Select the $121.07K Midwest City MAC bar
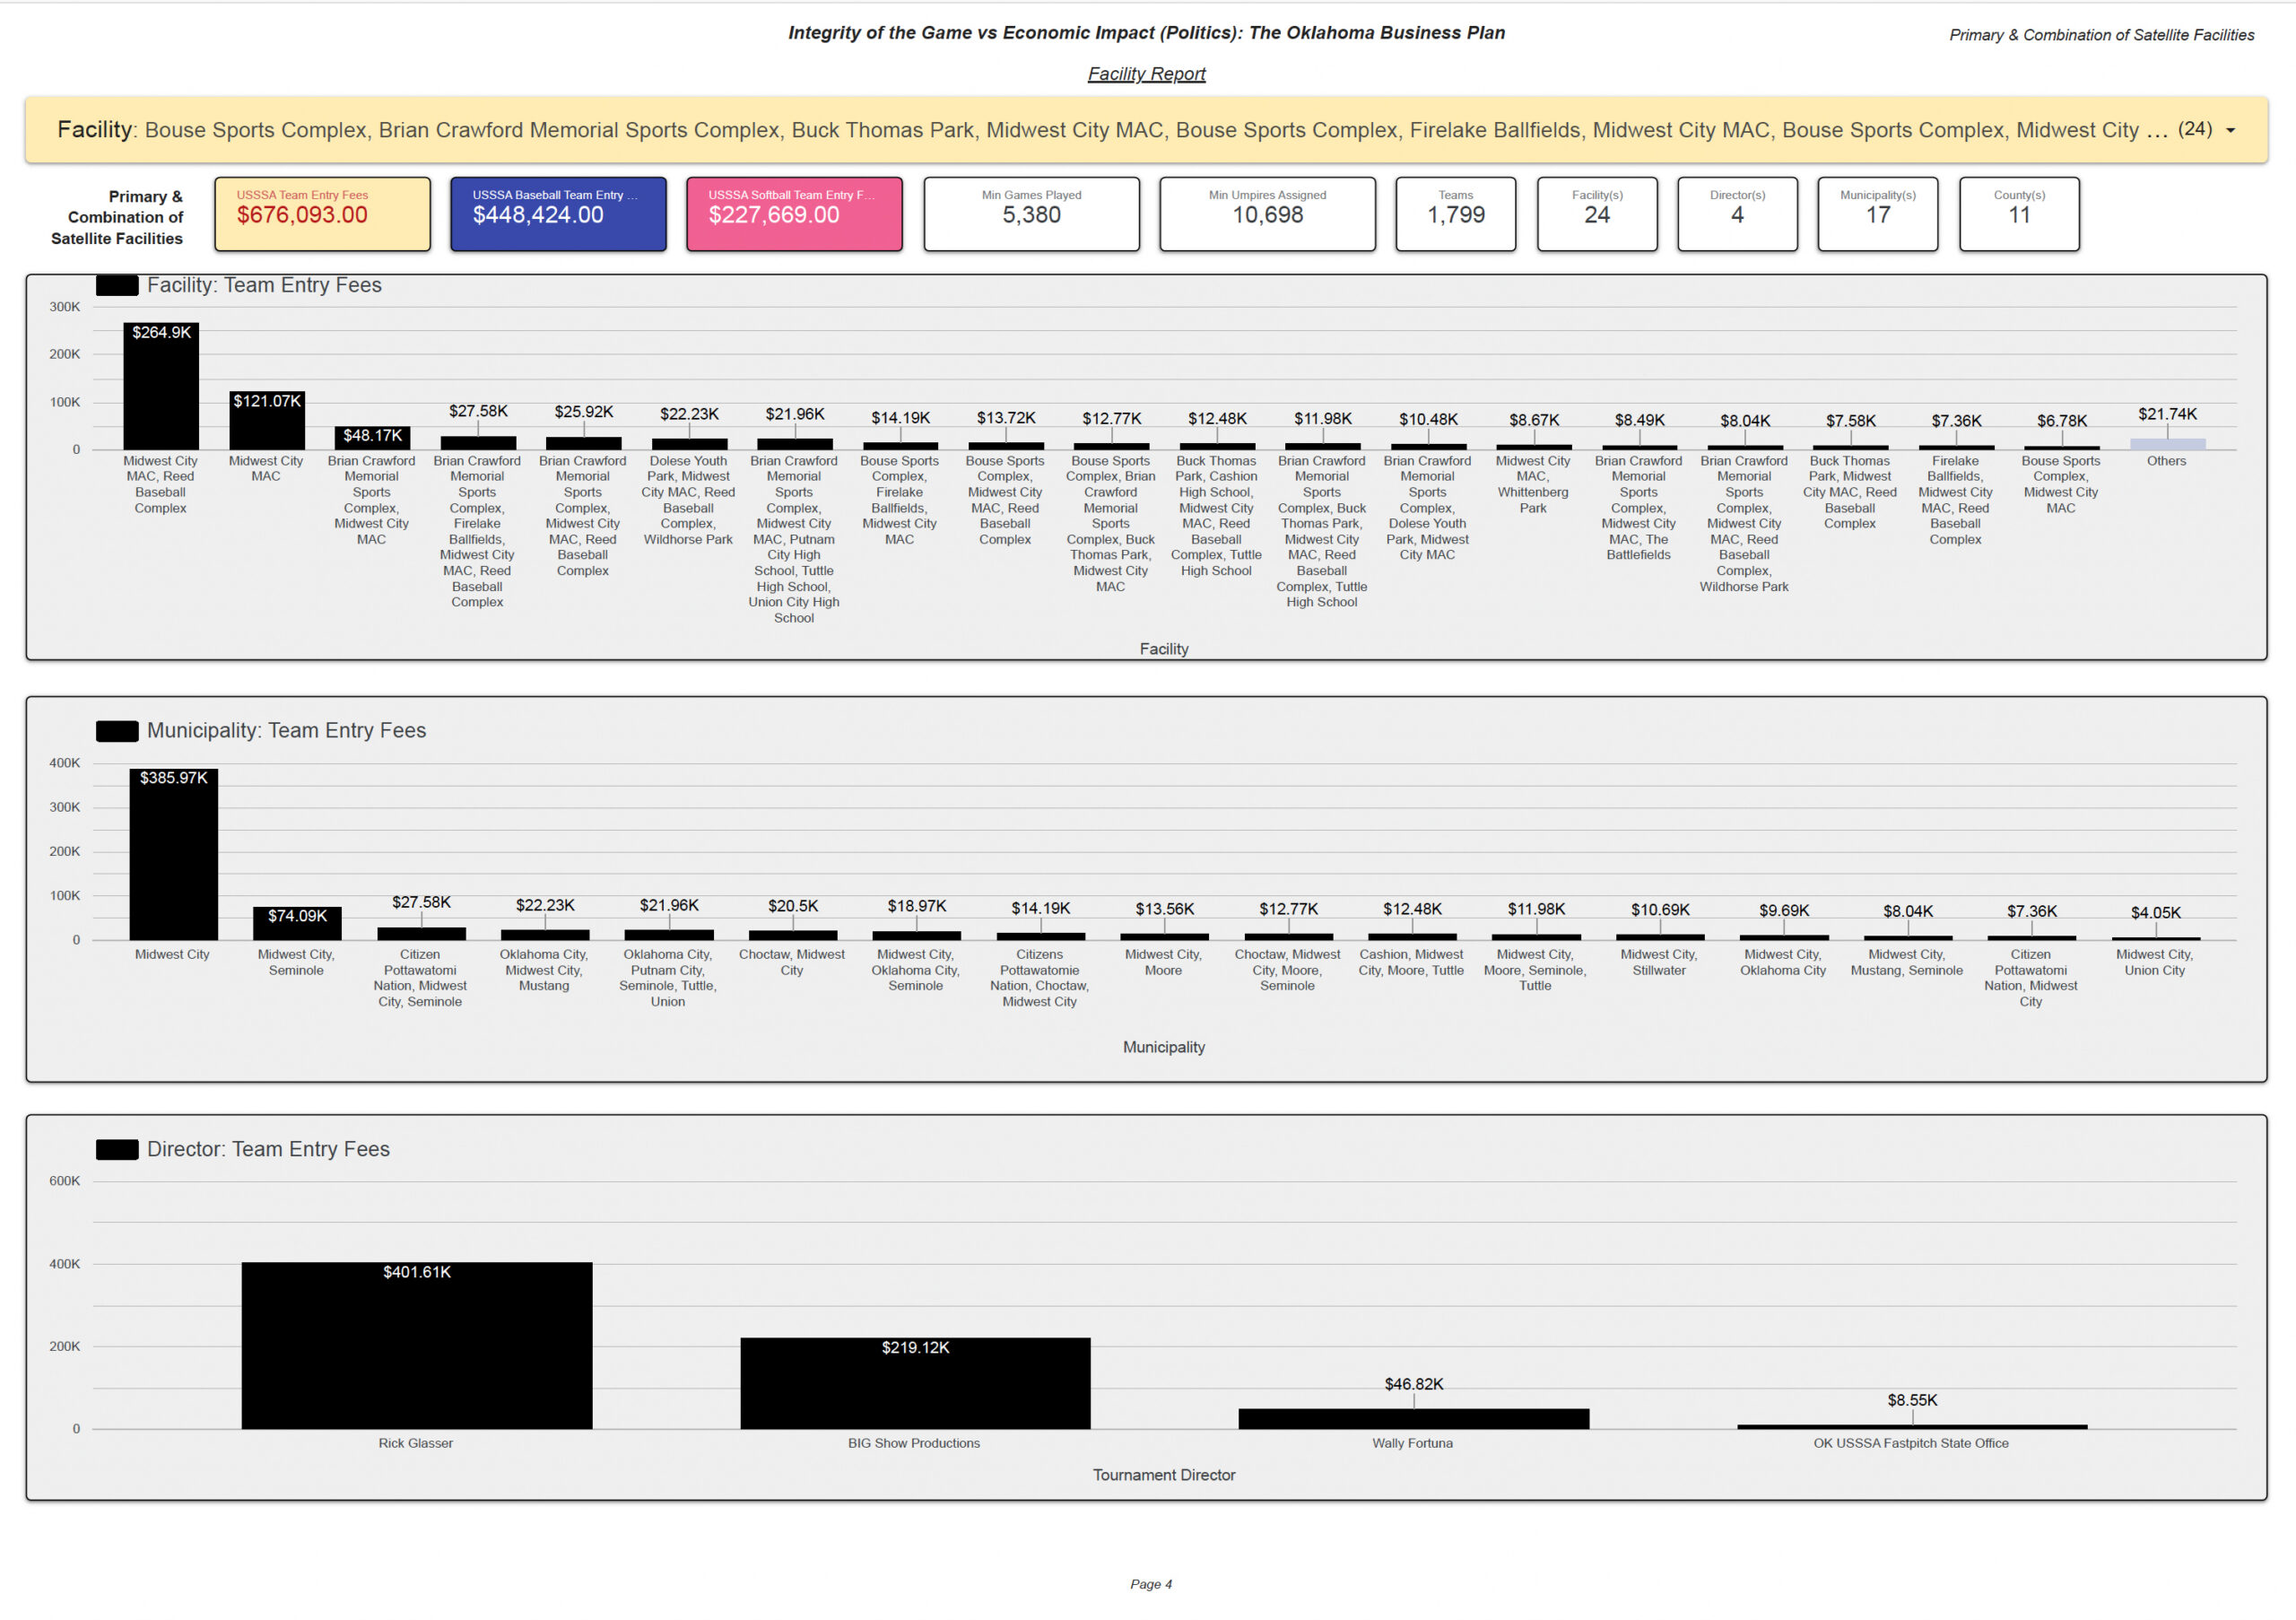Screen dimensions: 2296x1620 pyautogui.click(x=267, y=420)
